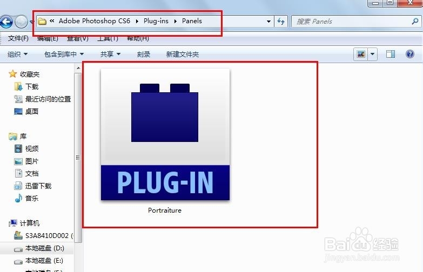423x272 pixels.
Task: Select the Portraiture PLUG-IN thumbnail
Action: pos(165,134)
